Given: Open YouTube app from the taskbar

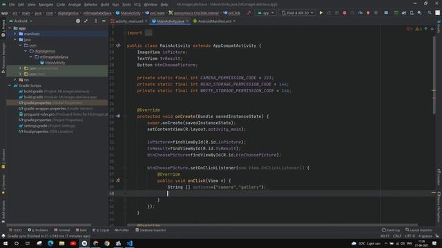Looking at the screenshot, I should [x=73, y=243].
